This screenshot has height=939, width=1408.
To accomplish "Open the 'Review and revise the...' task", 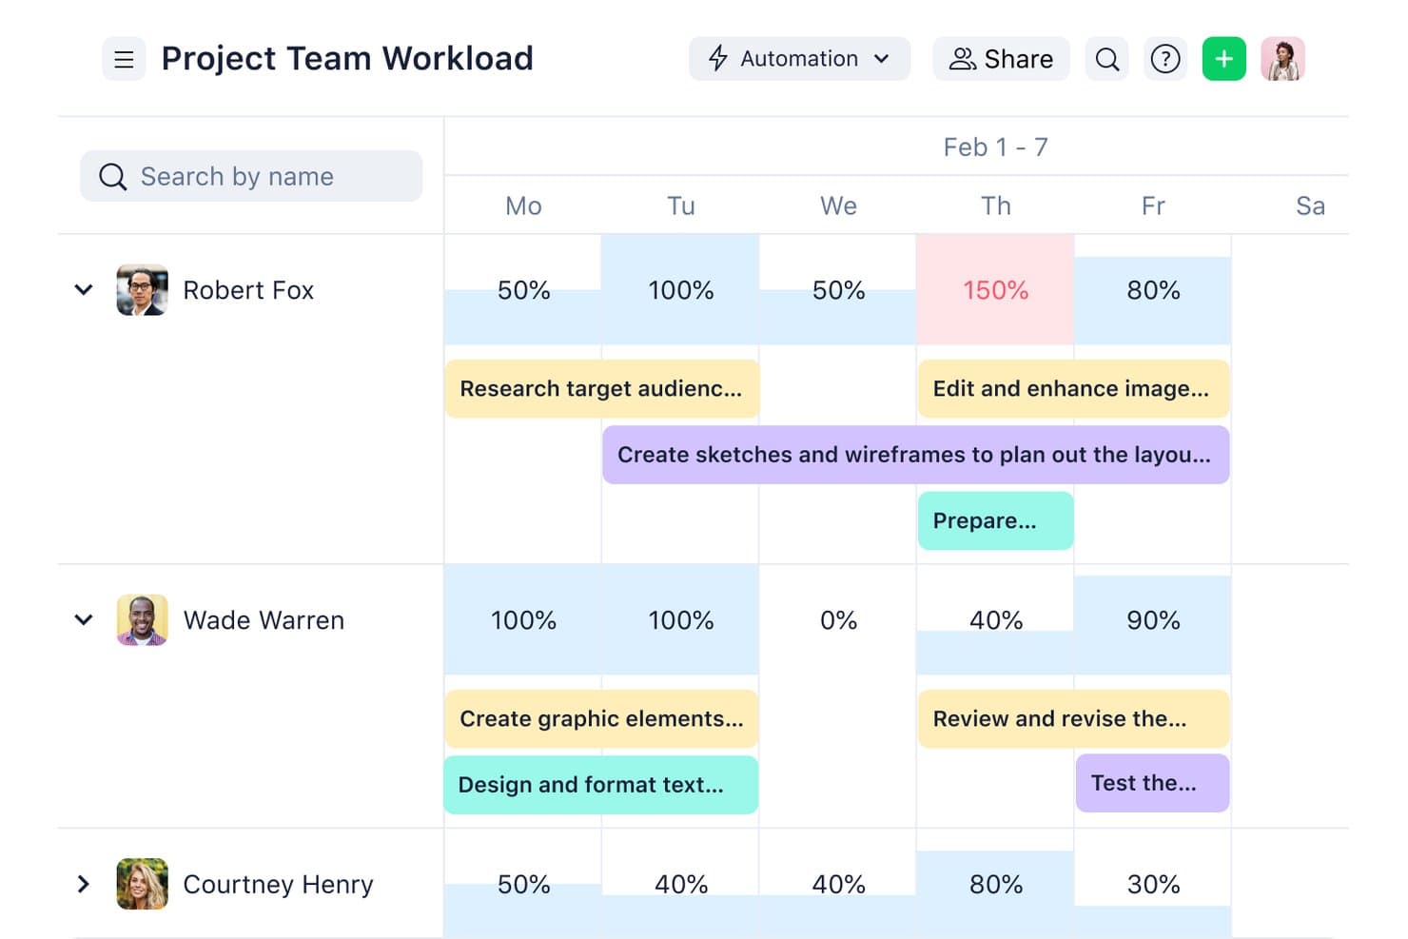I will click(x=1073, y=718).
